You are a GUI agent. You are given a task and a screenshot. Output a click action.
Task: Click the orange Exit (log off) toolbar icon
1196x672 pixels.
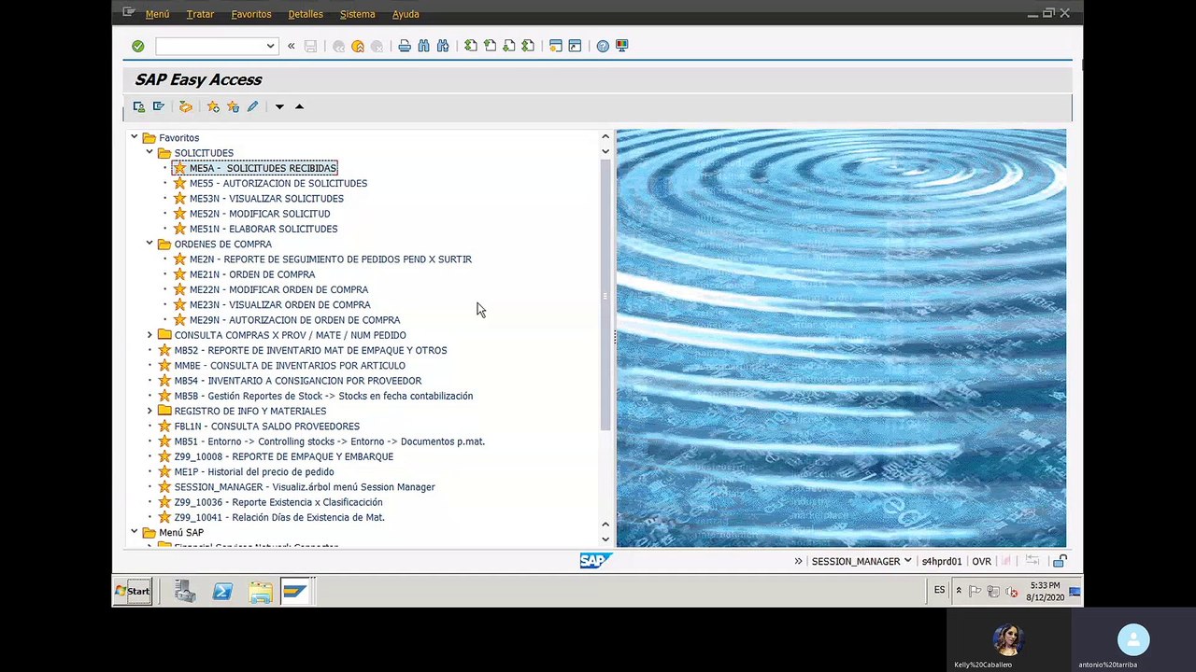coord(357,46)
